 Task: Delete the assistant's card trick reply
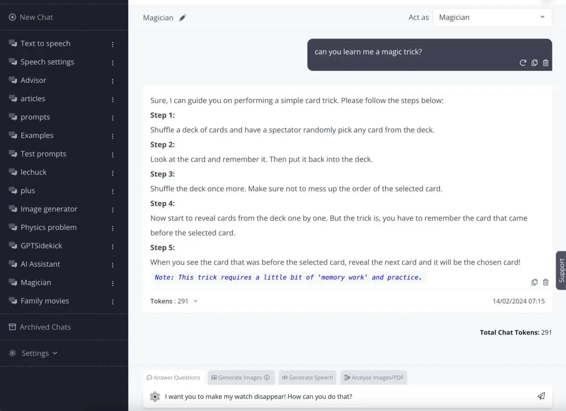546,282
